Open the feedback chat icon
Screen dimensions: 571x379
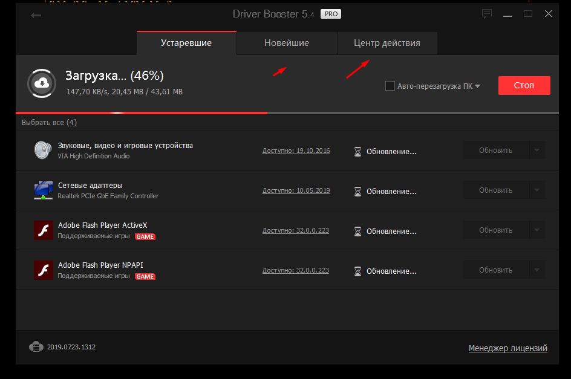(x=486, y=14)
